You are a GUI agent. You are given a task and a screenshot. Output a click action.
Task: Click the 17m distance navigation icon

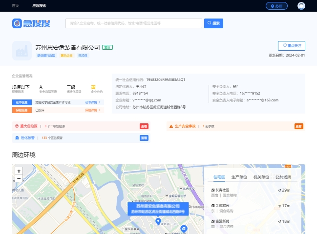tap(279, 206)
